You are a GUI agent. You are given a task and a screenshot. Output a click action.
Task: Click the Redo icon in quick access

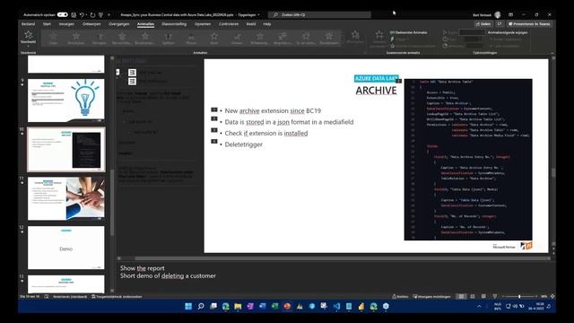[92, 14]
